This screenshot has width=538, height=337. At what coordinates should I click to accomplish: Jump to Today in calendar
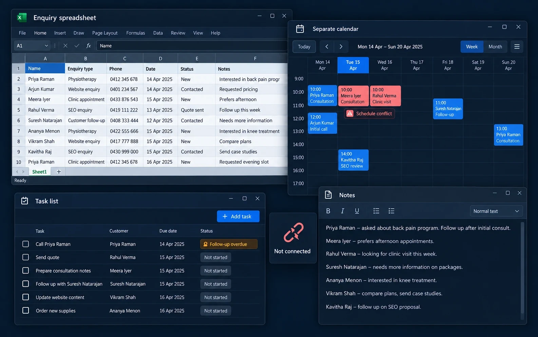[304, 47]
